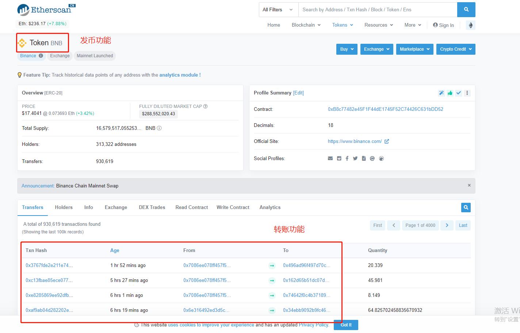Image resolution: width=520 pixels, height=333 pixels.
Task: Click the First page button
Action: pyautogui.click(x=378, y=225)
